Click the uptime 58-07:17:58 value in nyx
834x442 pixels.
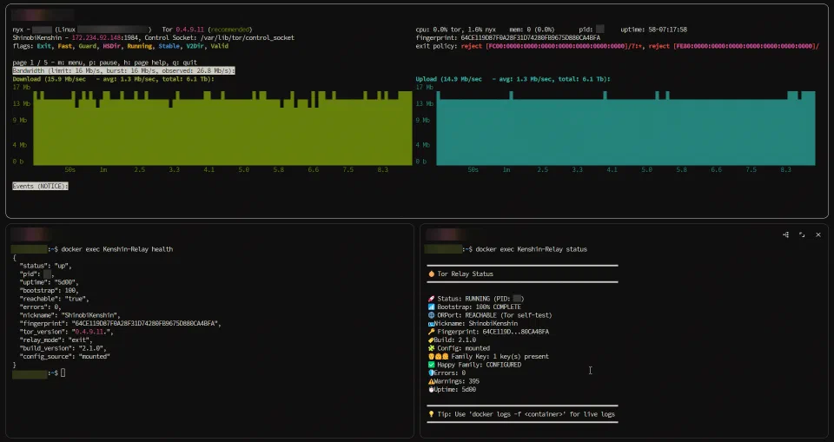[x=667, y=30]
